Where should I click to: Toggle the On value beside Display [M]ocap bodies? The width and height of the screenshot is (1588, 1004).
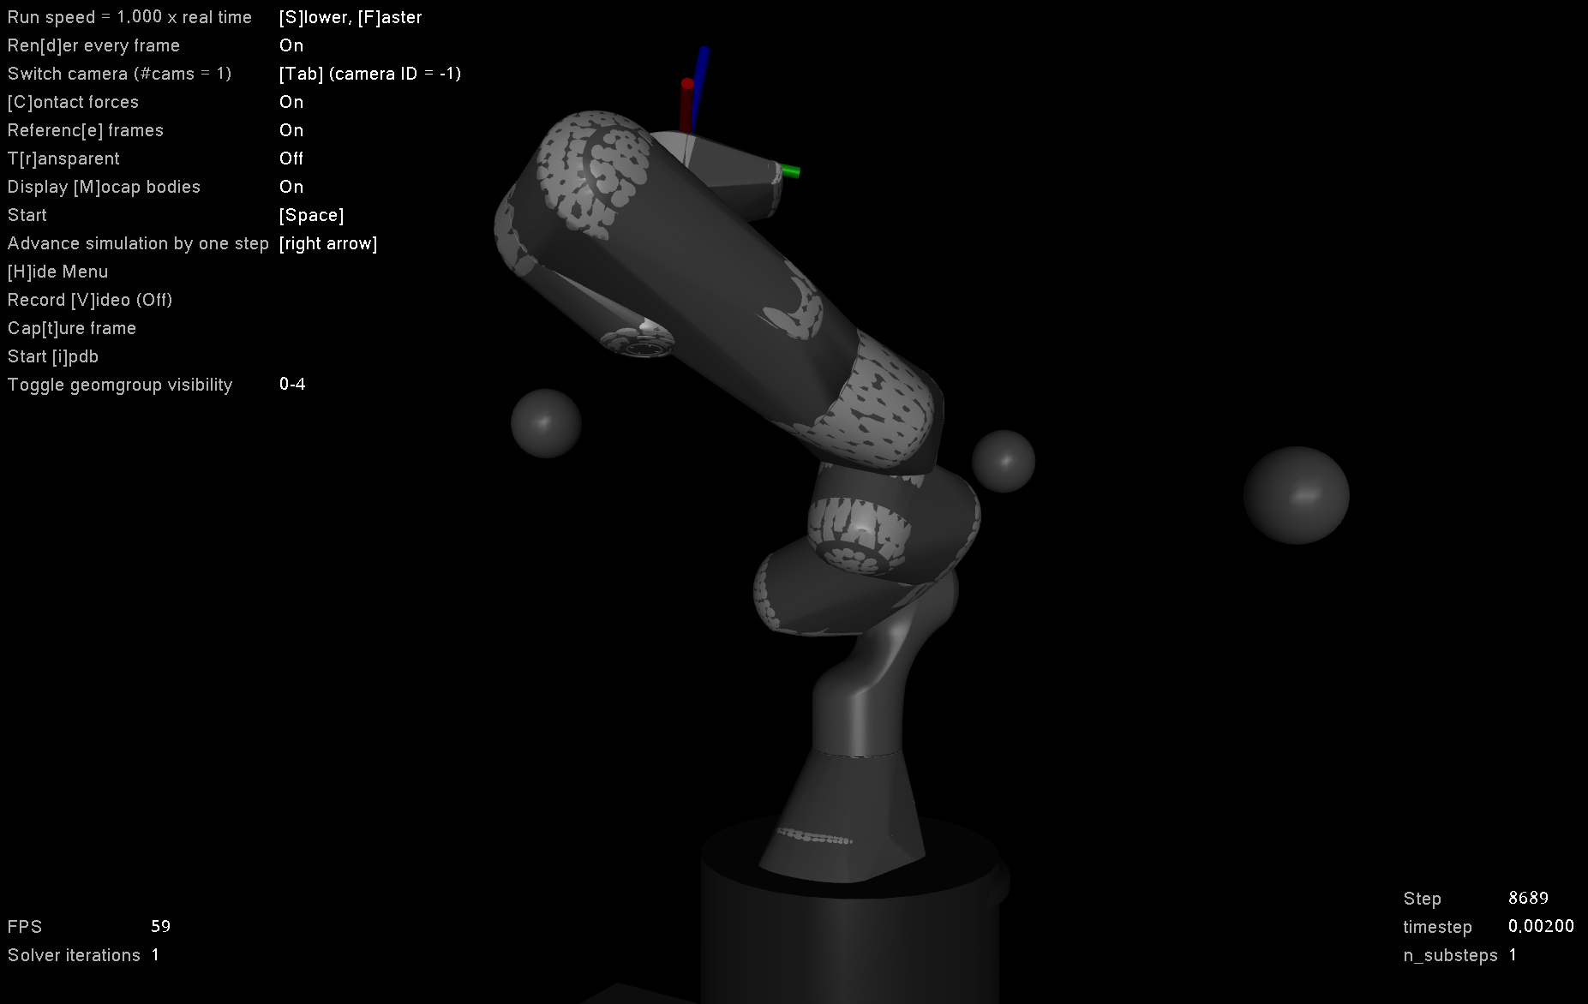[291, 187]
